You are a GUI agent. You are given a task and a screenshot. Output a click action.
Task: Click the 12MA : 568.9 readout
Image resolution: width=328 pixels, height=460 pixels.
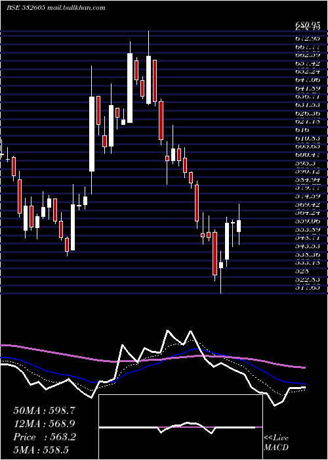point(44,424)
